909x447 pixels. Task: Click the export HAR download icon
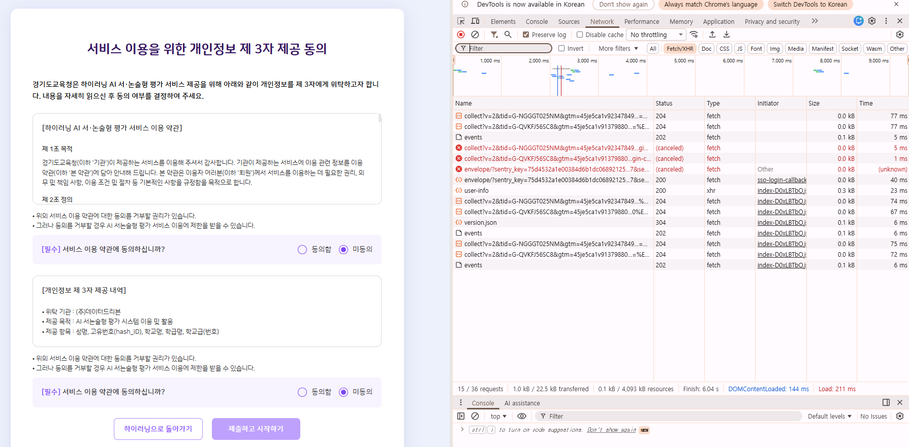pos(727,35)
